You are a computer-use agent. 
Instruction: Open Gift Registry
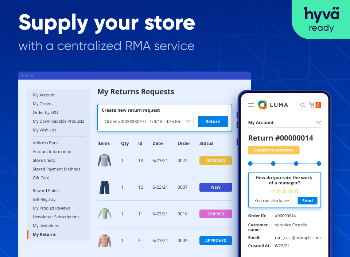tap(44, 199)
